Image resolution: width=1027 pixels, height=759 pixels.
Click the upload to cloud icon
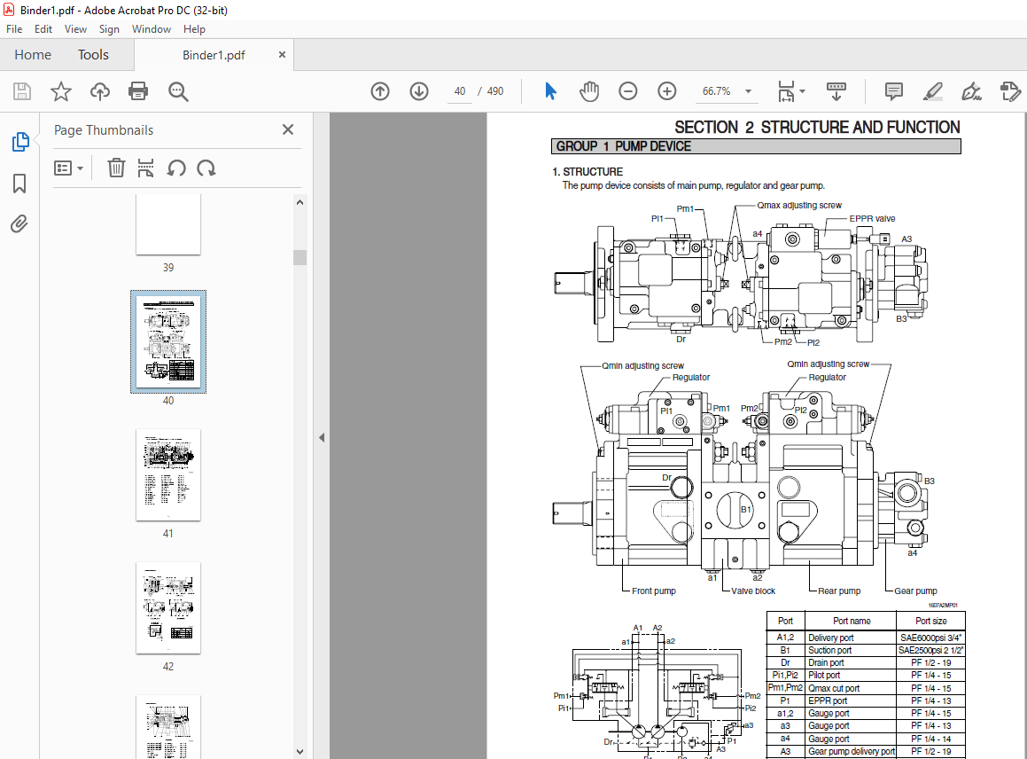tap(99, 91)
